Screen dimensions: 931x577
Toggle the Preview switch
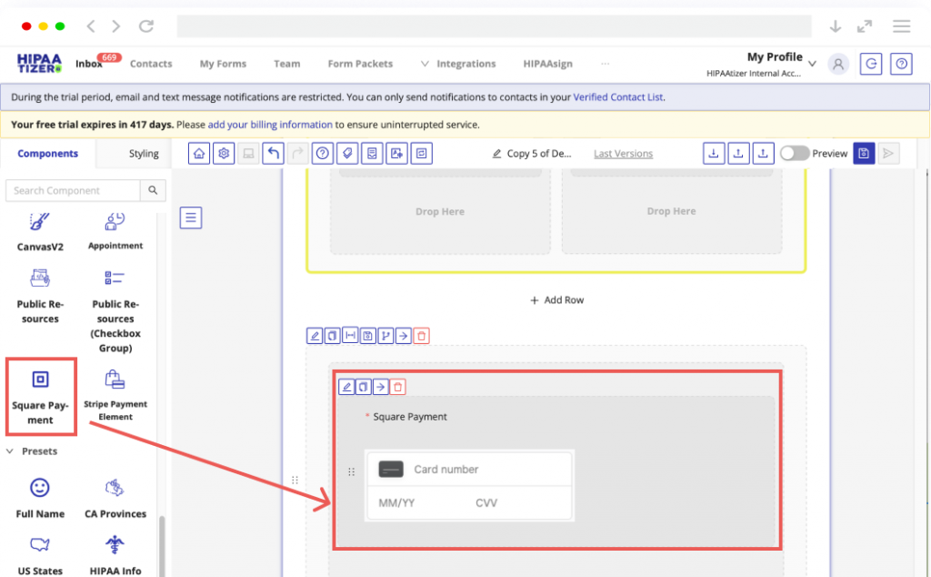tap(795, 153)
